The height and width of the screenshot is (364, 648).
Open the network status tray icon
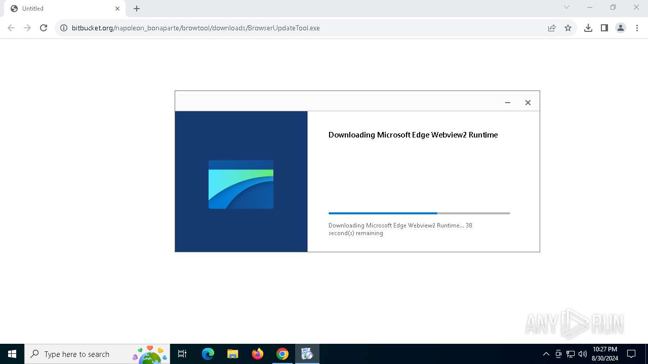(x=571, y=354)
